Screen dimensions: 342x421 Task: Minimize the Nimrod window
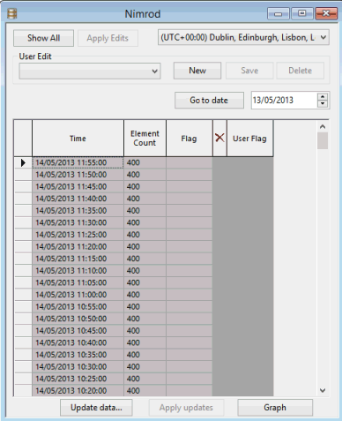click(x=279, y=13)
